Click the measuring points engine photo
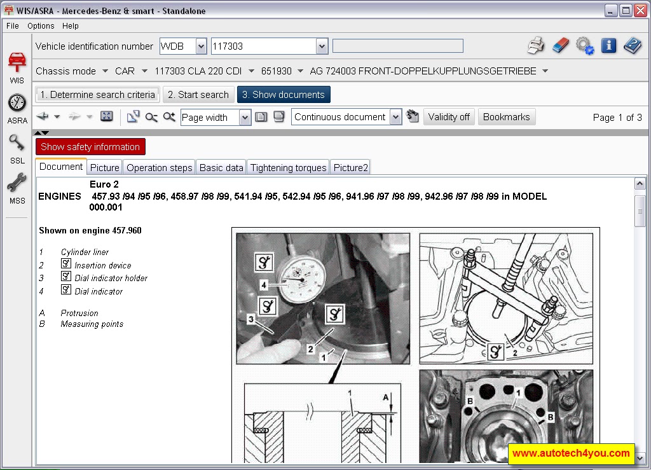651x470 pixels. click(506, 417)
